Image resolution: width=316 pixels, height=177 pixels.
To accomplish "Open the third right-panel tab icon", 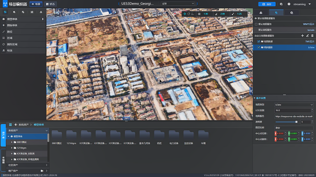I will pyautogui.click(x=292, y=13).
